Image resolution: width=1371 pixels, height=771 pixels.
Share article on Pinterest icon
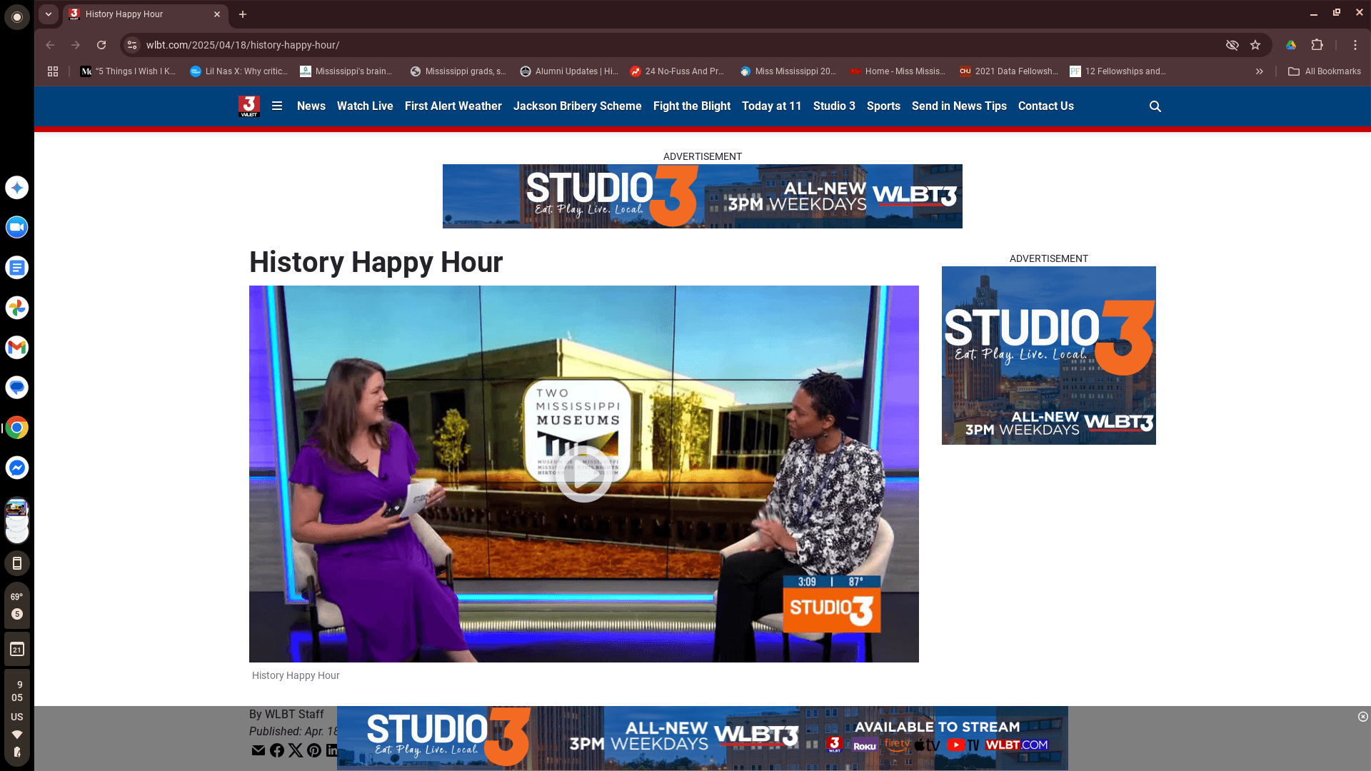click(x=314, y=750)
